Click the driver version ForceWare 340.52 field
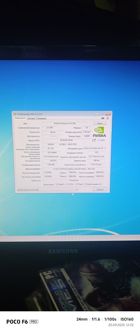 [x=74, y=169]
